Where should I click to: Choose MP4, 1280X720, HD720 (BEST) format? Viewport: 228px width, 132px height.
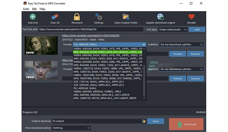pos(108,98)
